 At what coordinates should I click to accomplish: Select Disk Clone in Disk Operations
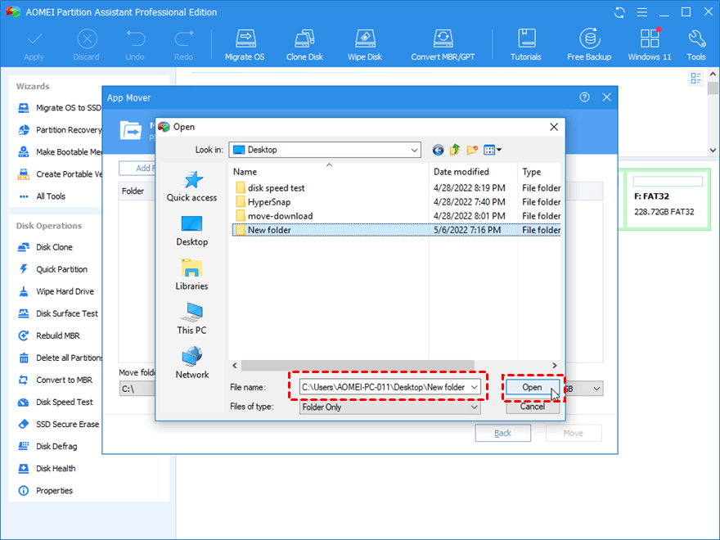45,247
